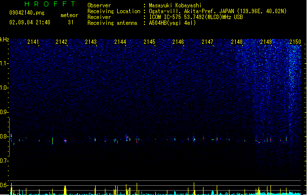Click the meteor echo just after 2142

point(65,141)
